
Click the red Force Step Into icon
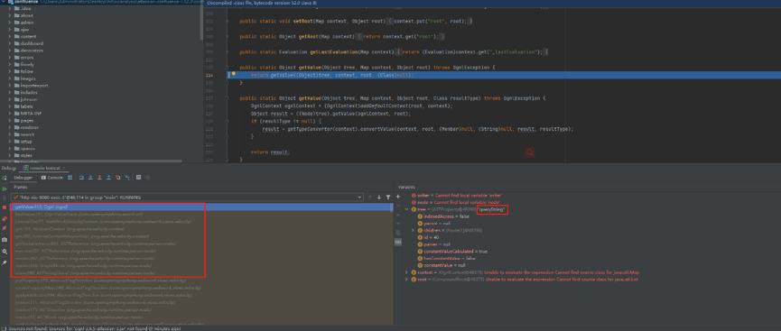pyautogui.click(x=99, y=177)
